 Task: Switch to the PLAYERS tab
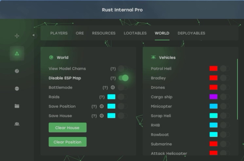pyautogui.click(x=59, y=33)
